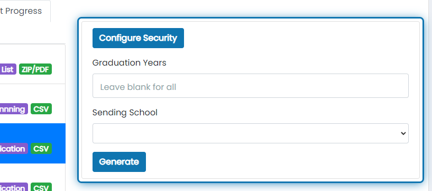Focus the Graduation Years input field
Image resolution: width=432 pixels, height=191 pixels.
click(x=251, y=86)
